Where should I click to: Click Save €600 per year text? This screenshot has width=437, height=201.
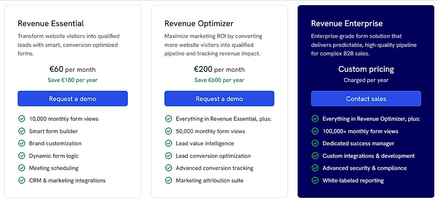[x=219, y=80]
